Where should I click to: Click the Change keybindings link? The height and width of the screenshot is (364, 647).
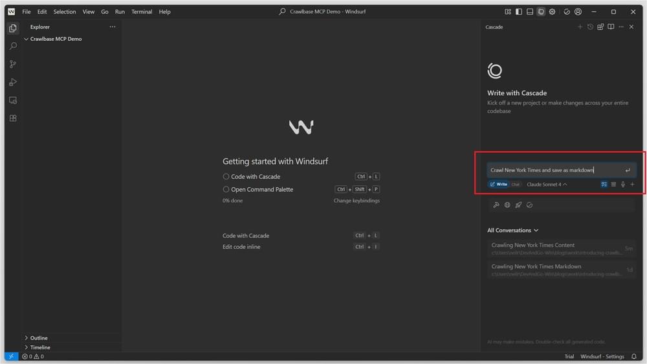coord(356,201)
